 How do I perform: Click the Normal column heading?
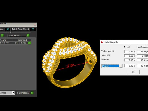click(x=127, y=47)
